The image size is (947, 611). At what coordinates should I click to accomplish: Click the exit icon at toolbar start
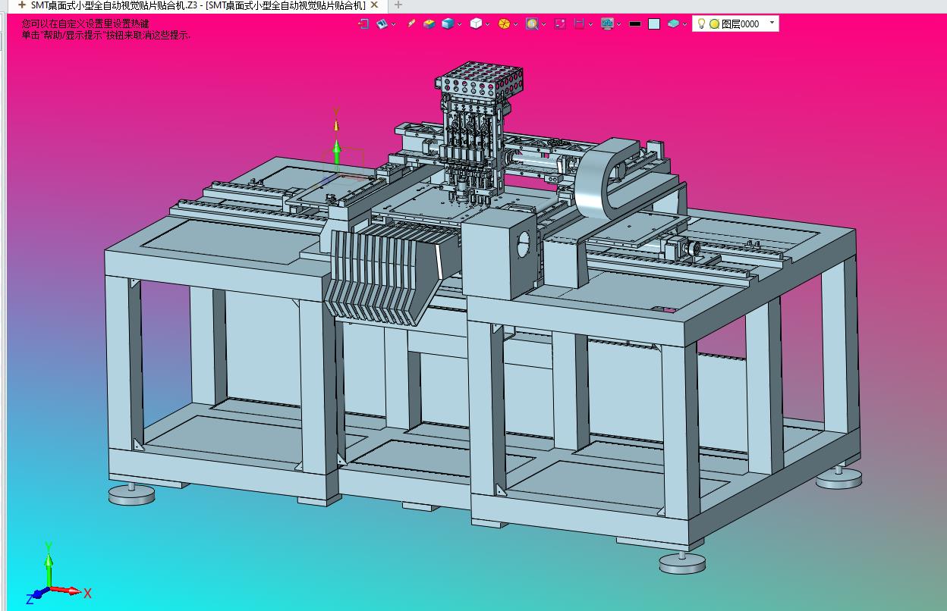363,24
